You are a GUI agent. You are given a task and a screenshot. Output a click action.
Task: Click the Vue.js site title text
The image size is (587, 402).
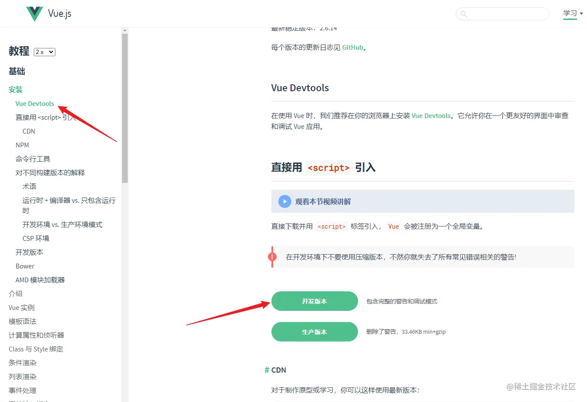point(60,14)
